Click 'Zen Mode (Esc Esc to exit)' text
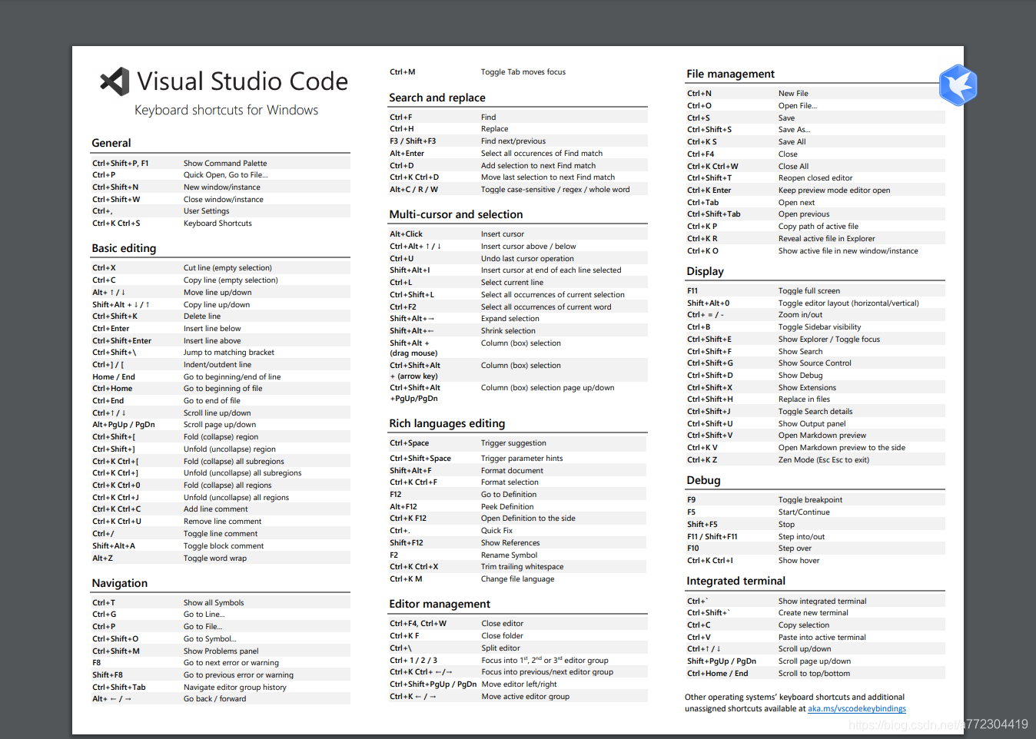The height and width of the screenshot is (739, 1036). click(x=824, y=460)
